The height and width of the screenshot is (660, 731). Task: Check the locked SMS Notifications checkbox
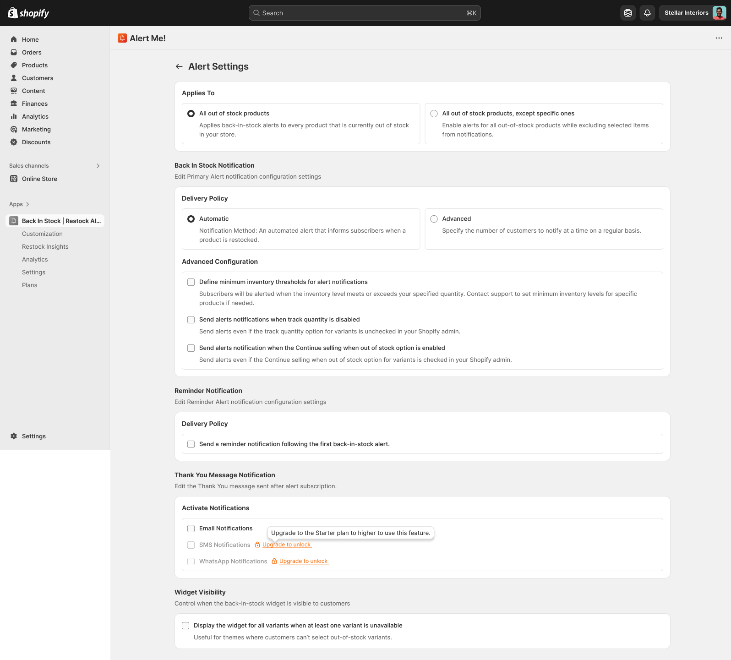[191, 545]
